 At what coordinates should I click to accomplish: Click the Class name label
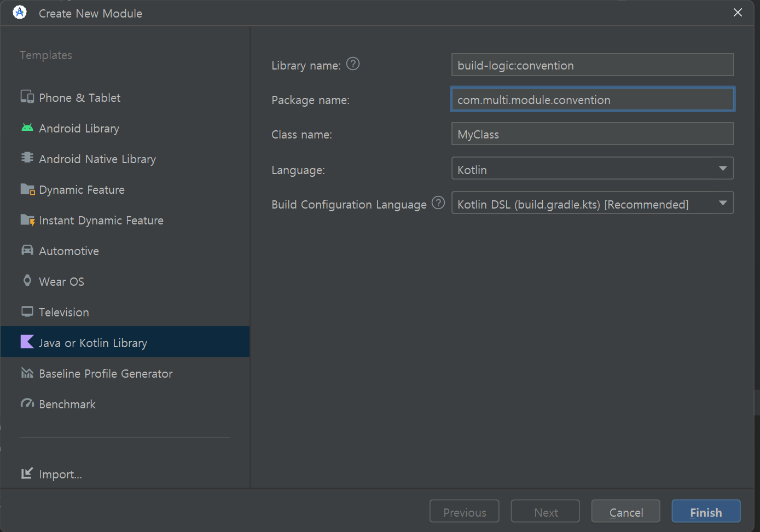[301, 134]
